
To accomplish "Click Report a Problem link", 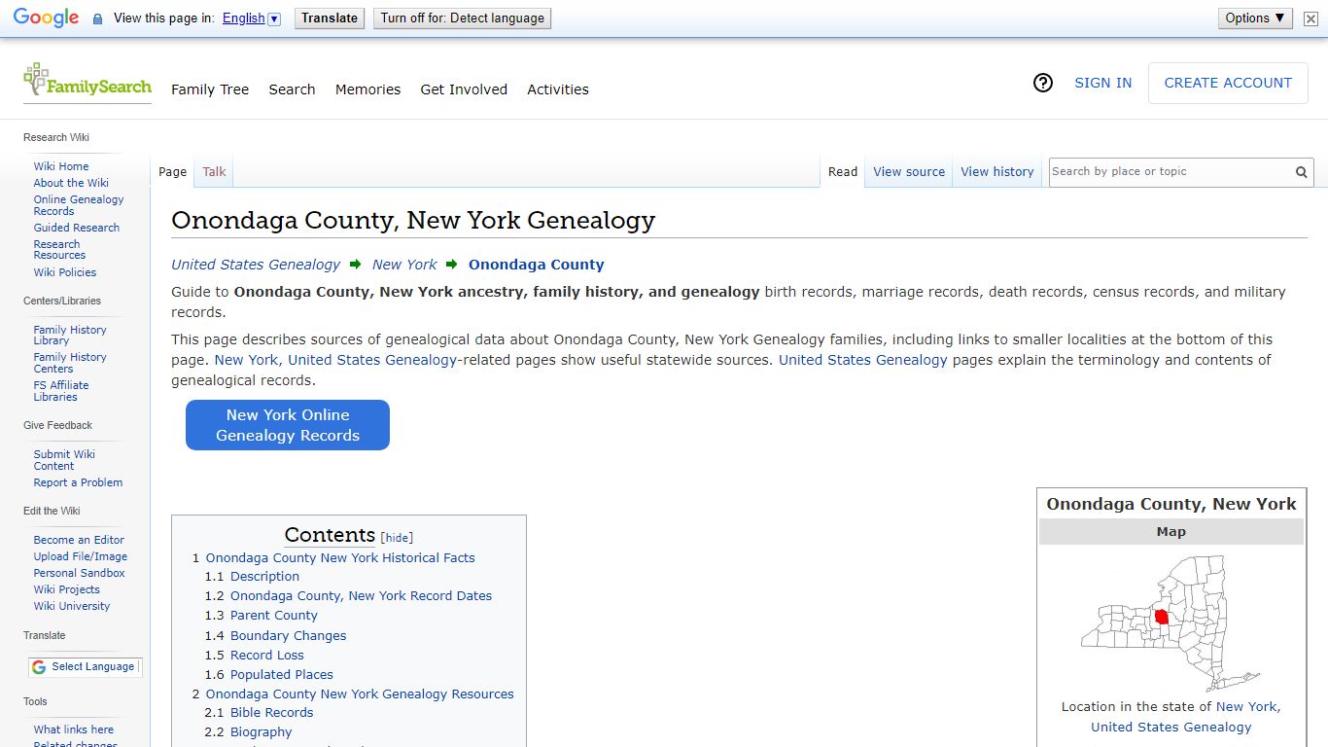I will [78, 482].
